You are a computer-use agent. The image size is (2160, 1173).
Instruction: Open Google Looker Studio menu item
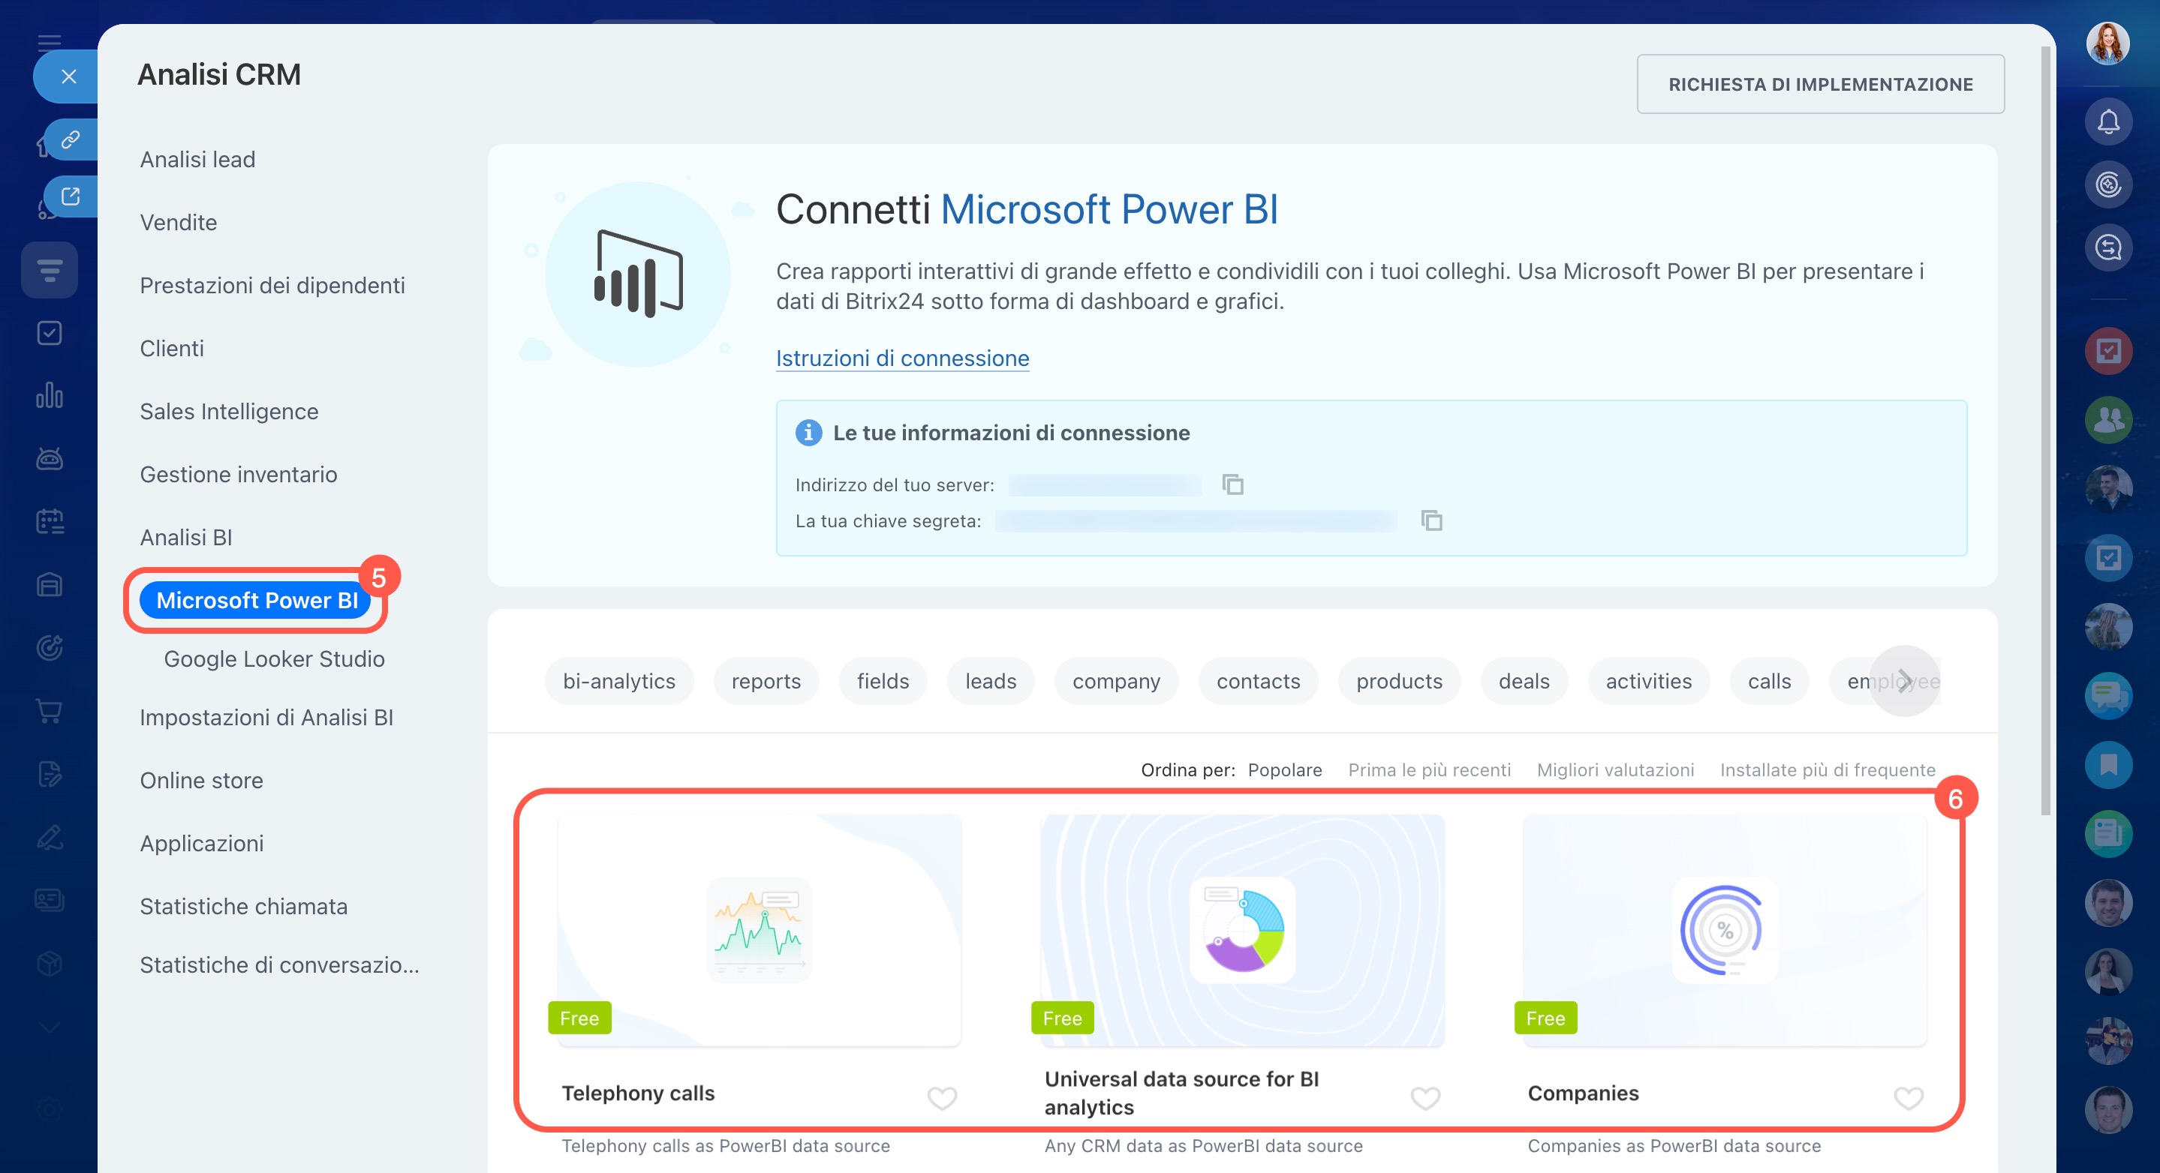coord(274,658)
